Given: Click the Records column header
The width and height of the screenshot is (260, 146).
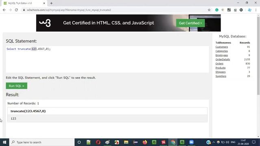Looking at the screenshot, I should 245,43.
